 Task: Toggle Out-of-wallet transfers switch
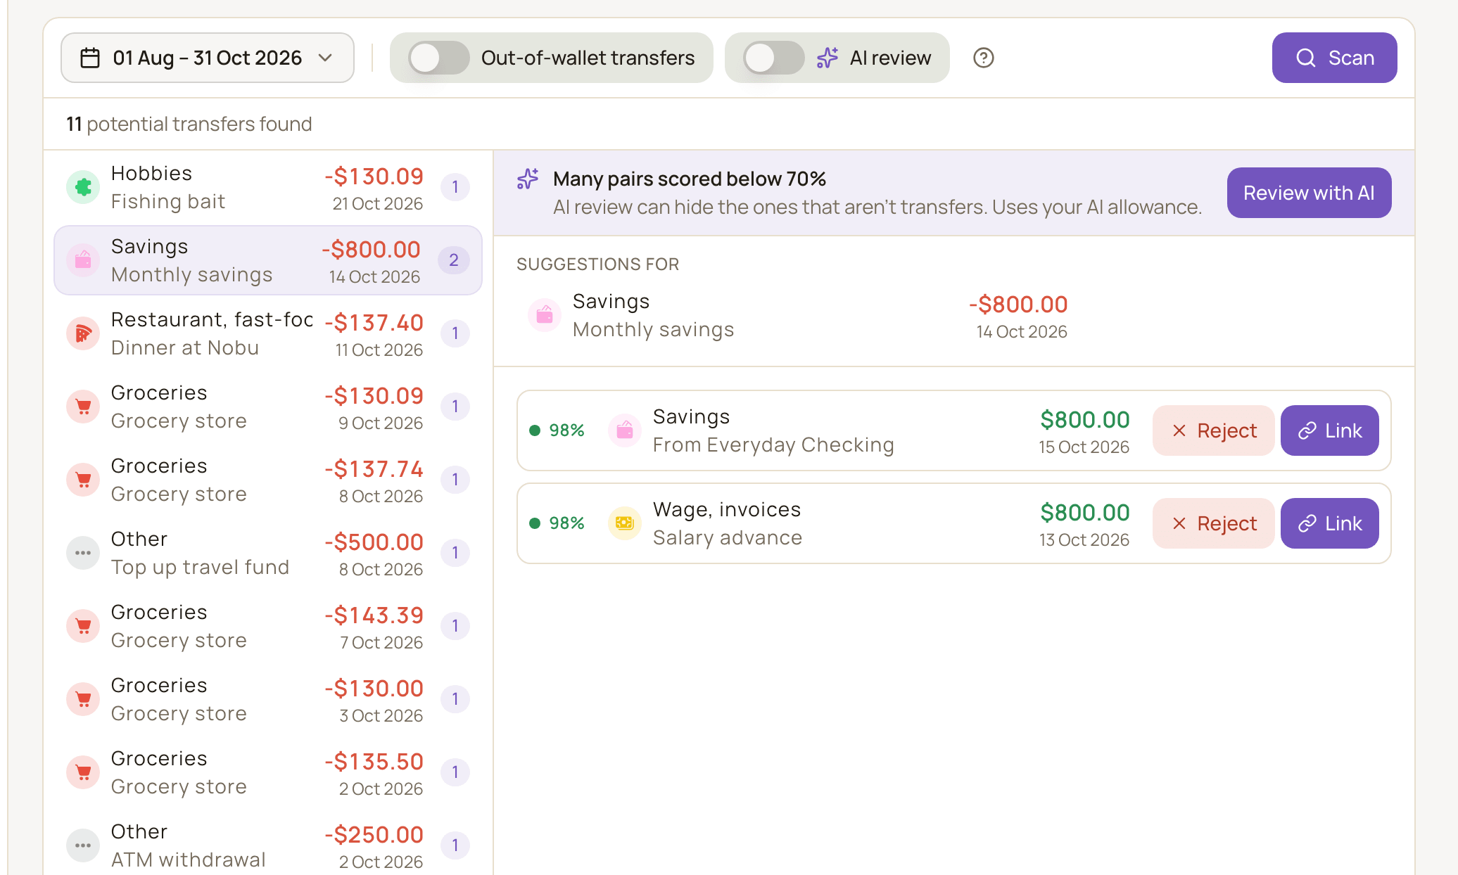(x=439, y=58)
